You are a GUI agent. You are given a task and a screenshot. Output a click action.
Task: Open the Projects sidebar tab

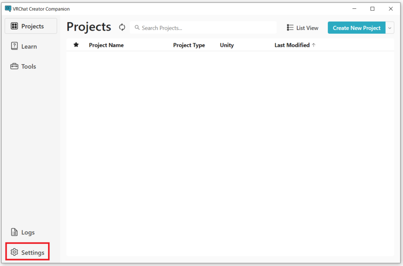pyautogui.click(x=31, y=26)
